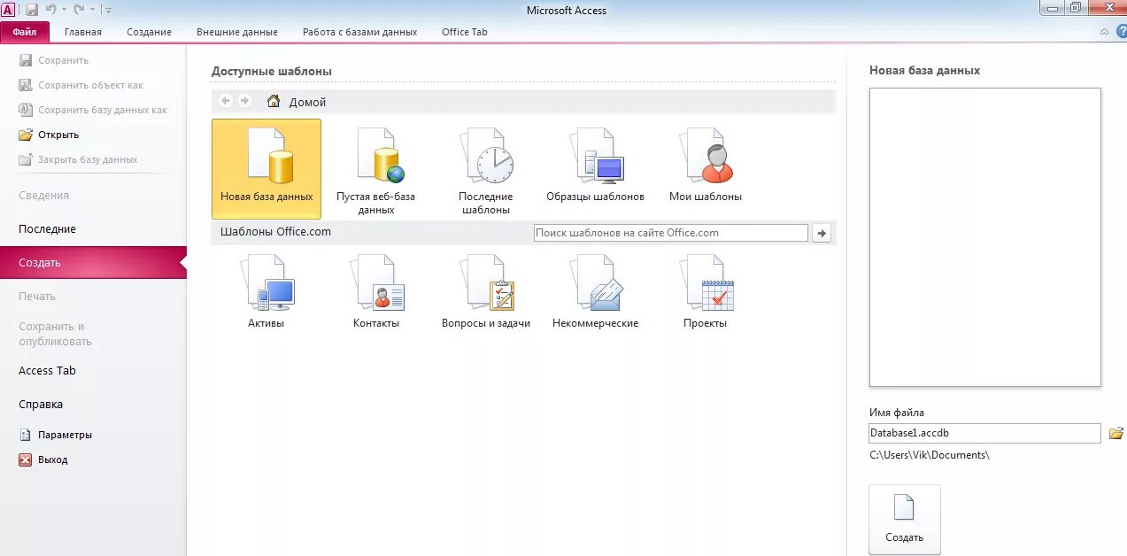
Task: Open the Проекты templates folder
Action: point(706,291)
